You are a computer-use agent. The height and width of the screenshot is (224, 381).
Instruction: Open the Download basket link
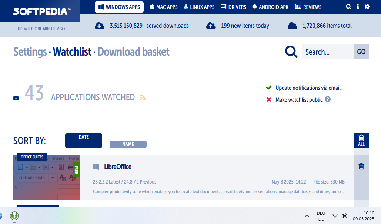133,52
